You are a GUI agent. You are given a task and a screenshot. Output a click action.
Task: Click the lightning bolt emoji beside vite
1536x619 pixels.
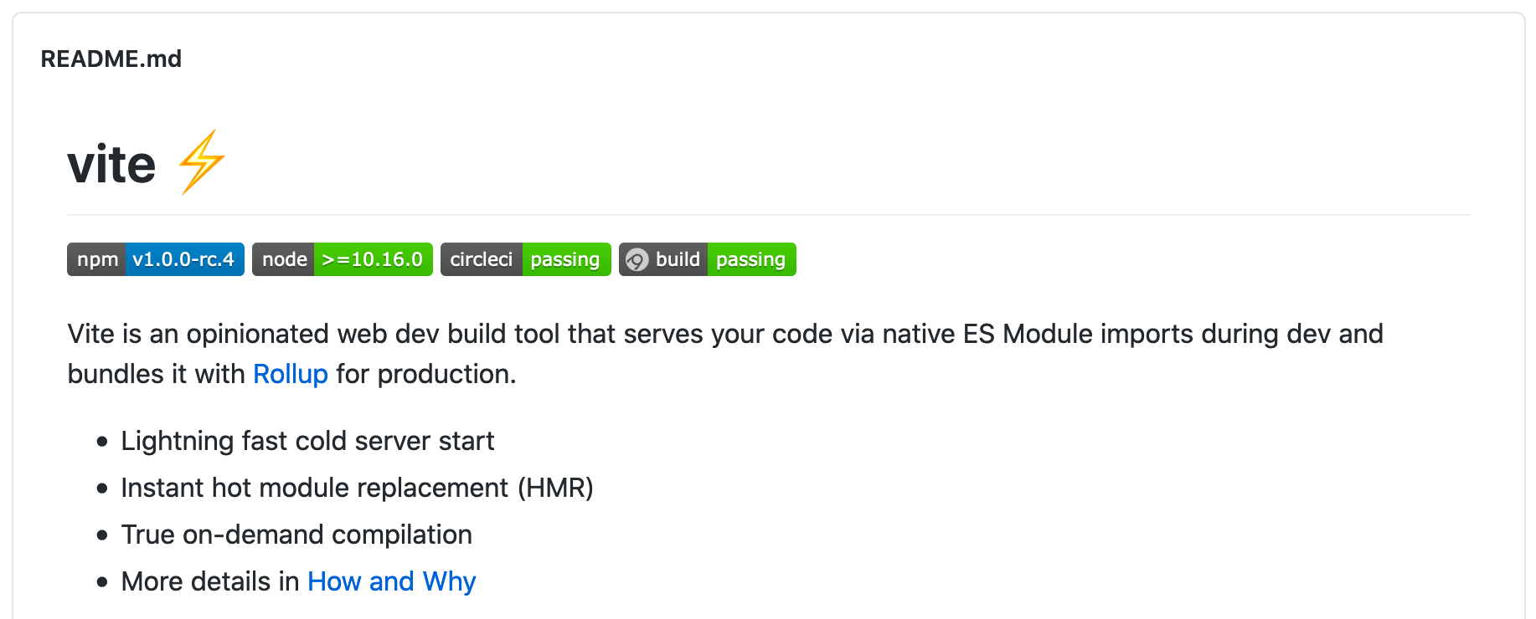coord(201,162)
